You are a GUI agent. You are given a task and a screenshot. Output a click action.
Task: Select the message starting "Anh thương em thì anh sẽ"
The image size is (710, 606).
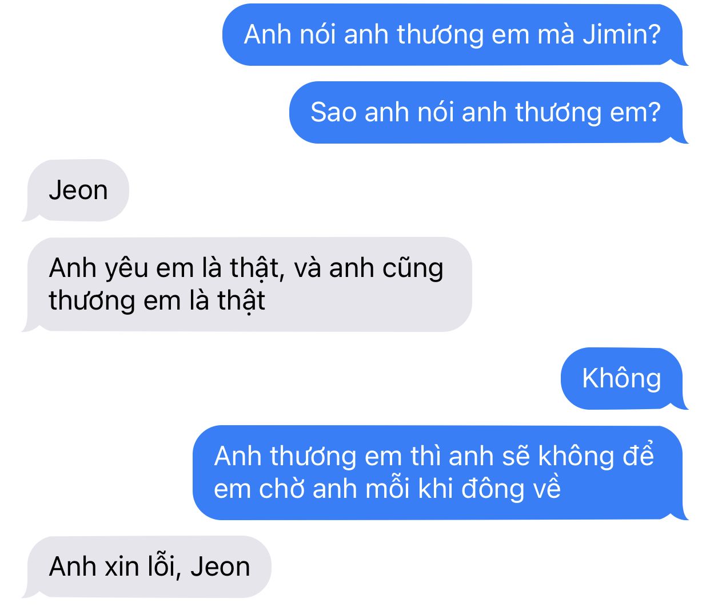pos(437,473)
